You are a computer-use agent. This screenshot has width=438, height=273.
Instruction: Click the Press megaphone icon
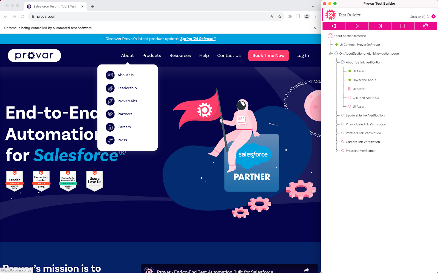[x=110, y=140]
